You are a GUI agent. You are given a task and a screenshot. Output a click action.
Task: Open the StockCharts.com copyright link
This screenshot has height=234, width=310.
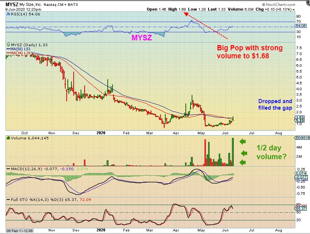(x=278, y=4)
